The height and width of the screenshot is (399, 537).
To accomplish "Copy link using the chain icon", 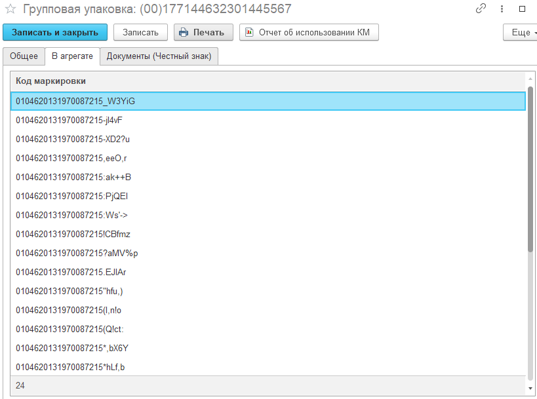I will (481, 9).
